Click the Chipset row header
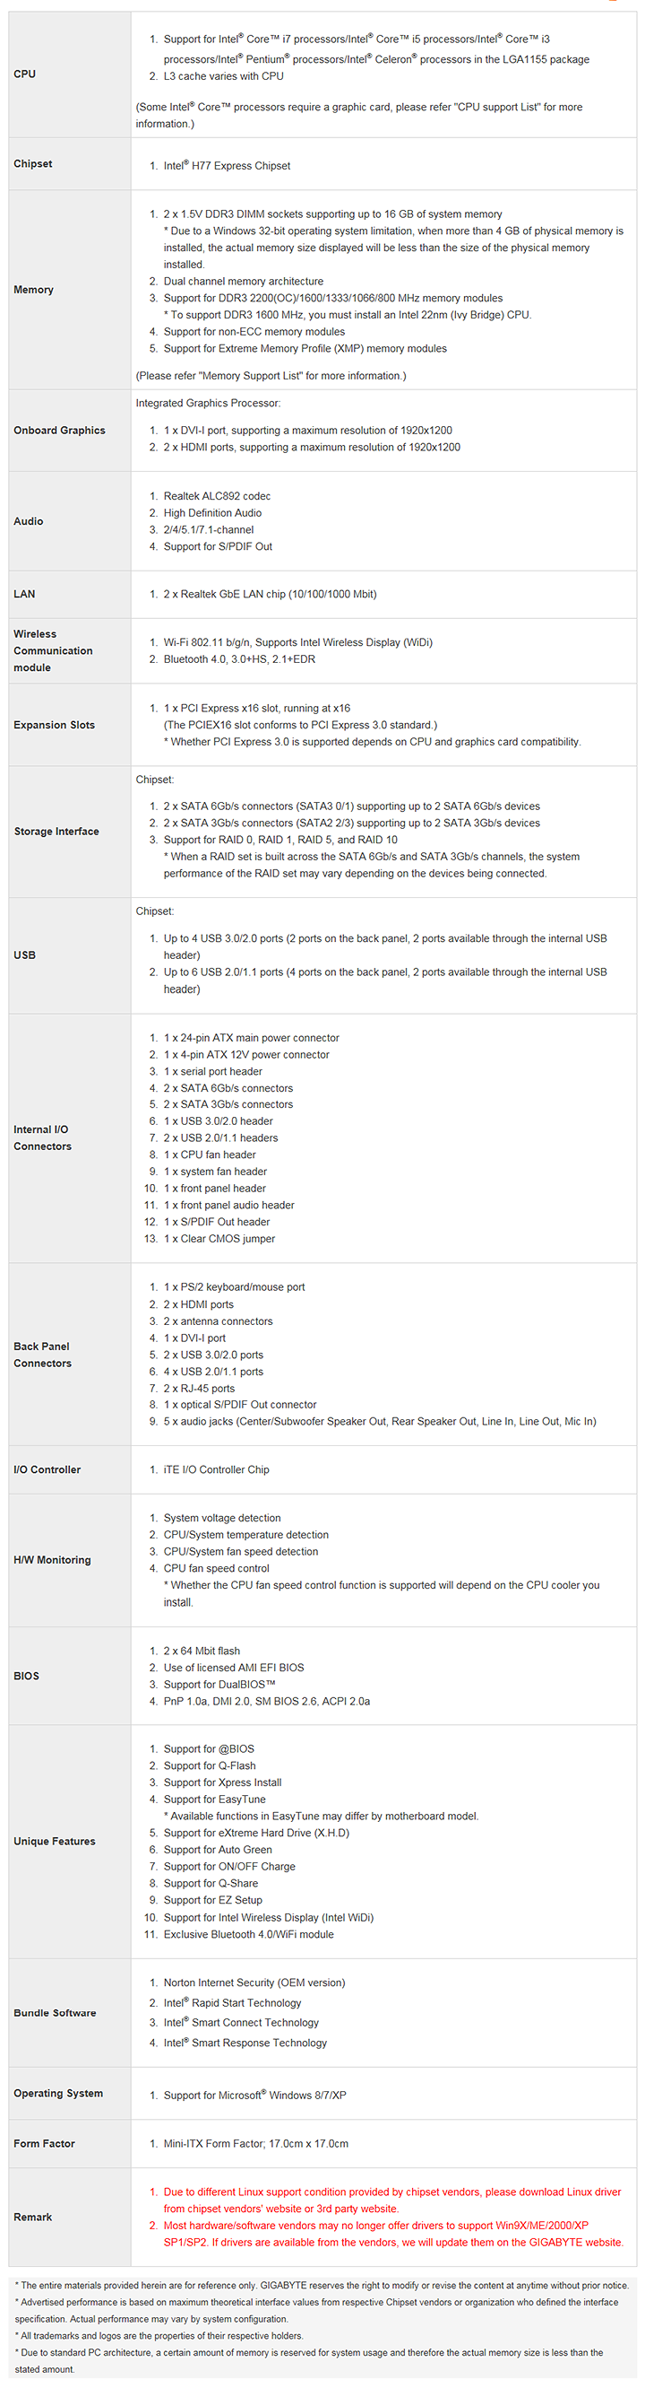The image size is (645, 2388). [33, 164]
